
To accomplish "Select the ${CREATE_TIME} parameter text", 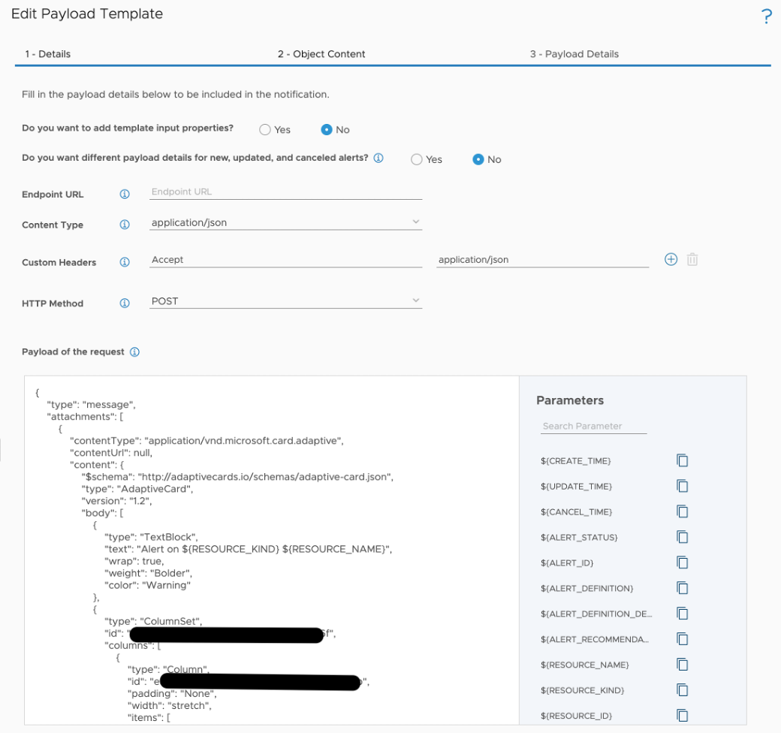I will pyautogui.click(x=576, y=461).
